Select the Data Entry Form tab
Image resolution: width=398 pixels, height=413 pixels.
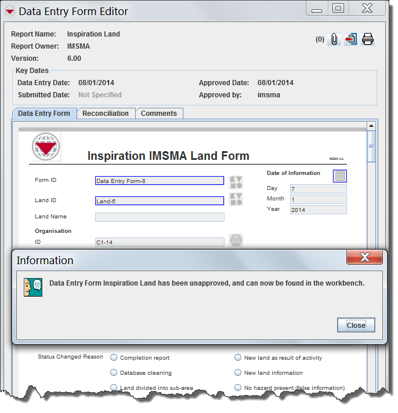[x=44, y=114]
